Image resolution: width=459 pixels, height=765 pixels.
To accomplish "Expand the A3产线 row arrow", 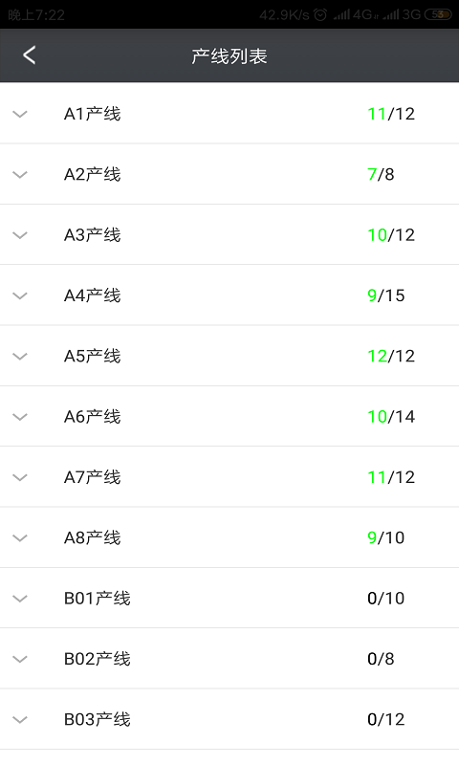I will tap(20, 235).
